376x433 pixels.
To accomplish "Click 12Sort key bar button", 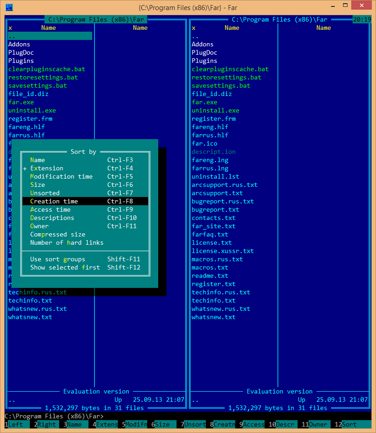I will [x=353, y=424].
